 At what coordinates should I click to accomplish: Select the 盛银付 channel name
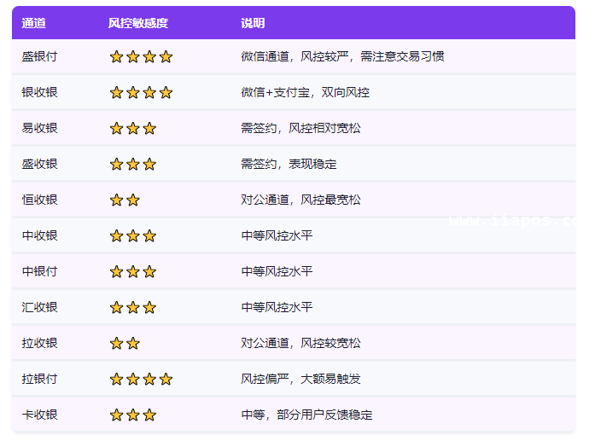coord(39,56)
